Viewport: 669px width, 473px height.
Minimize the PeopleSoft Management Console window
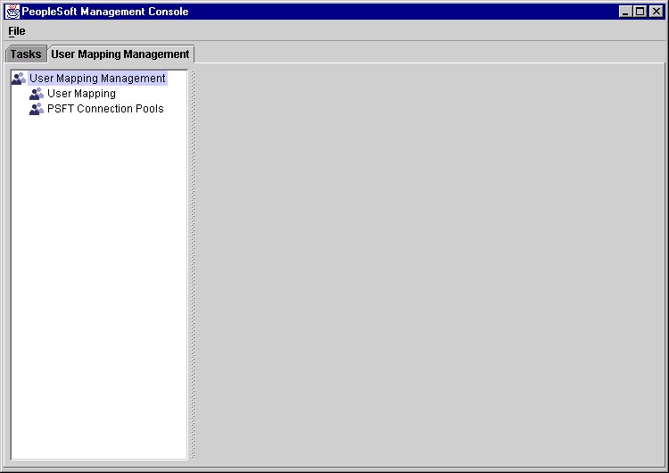click(625, 12)
